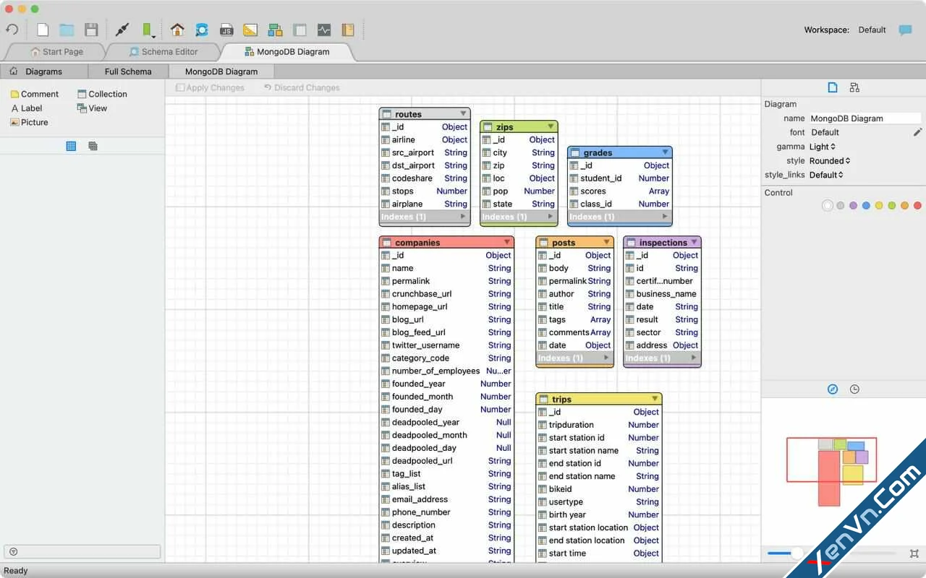The image size is (926, 578).
Task: Click the blue grid view icon in left panel
Action: click(x=71, y=146)
